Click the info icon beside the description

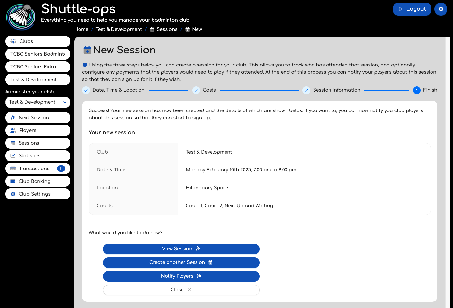tap(85, 65)
